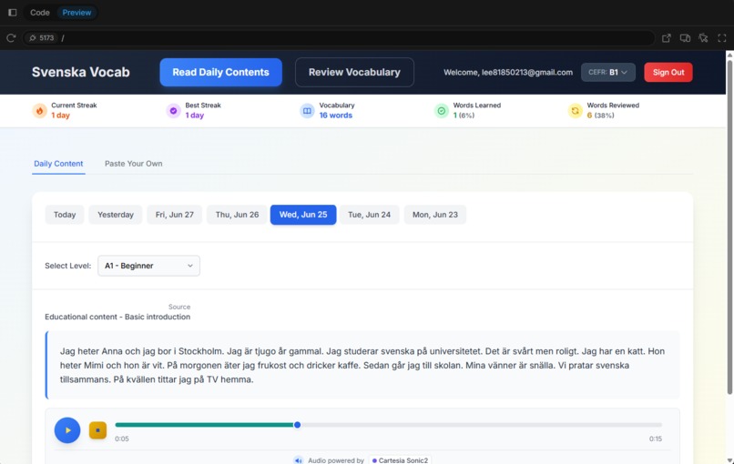The height and width of the screenshot is (464, 734).
Task: Open the CEFR B1 level dropdown
Action: tap(608, 72)
